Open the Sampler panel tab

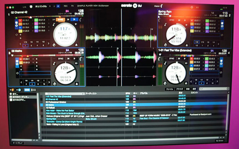tap(93, 6)
